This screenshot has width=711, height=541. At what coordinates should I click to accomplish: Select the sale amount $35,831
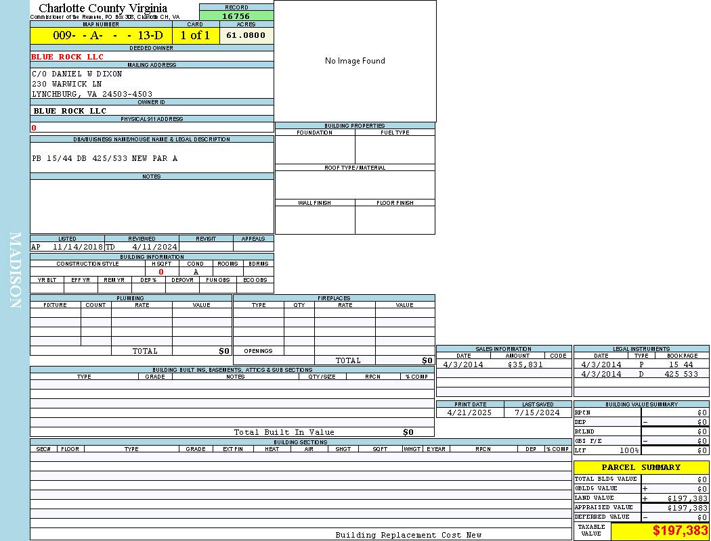pos(525,364)
